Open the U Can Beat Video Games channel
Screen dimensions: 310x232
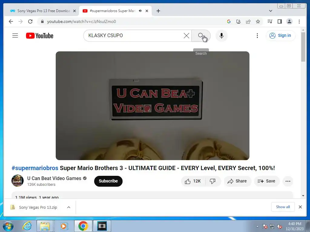click(54, 178)
